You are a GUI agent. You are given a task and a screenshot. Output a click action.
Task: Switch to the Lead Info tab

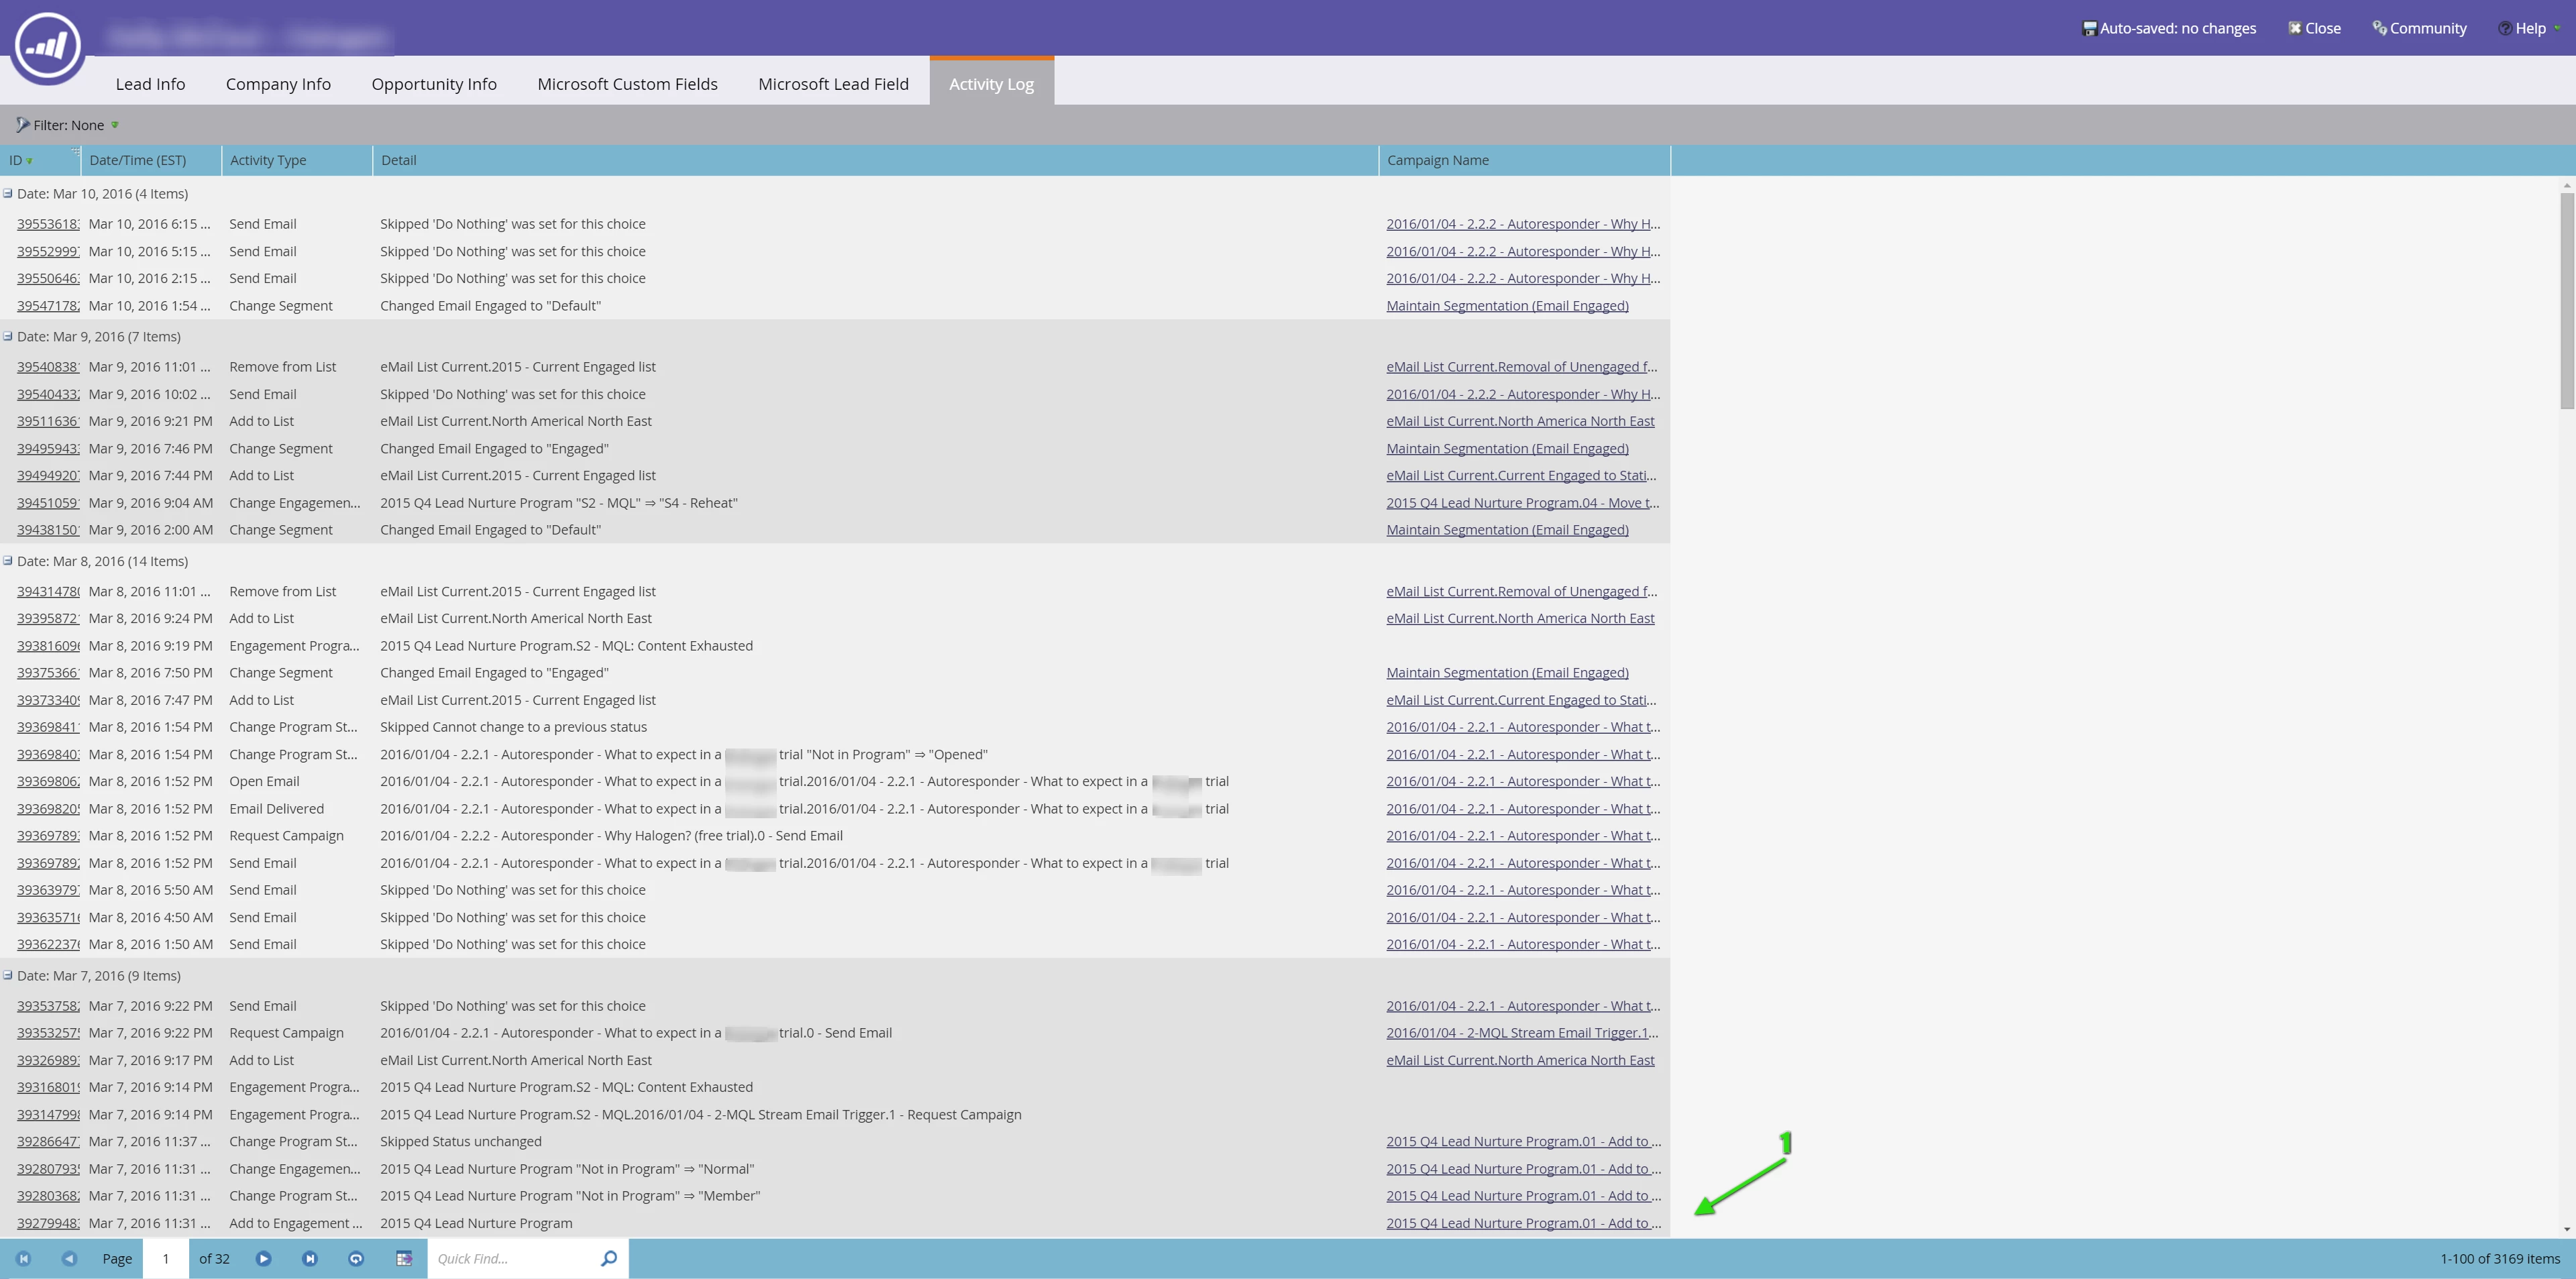point(150,84)
